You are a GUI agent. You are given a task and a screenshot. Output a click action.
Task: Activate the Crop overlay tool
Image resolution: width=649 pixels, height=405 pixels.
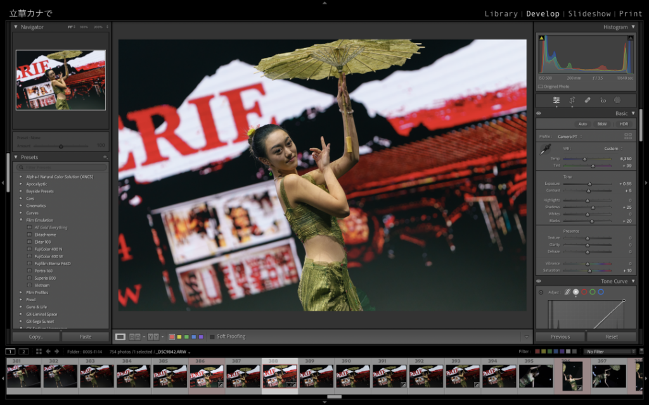572,100
